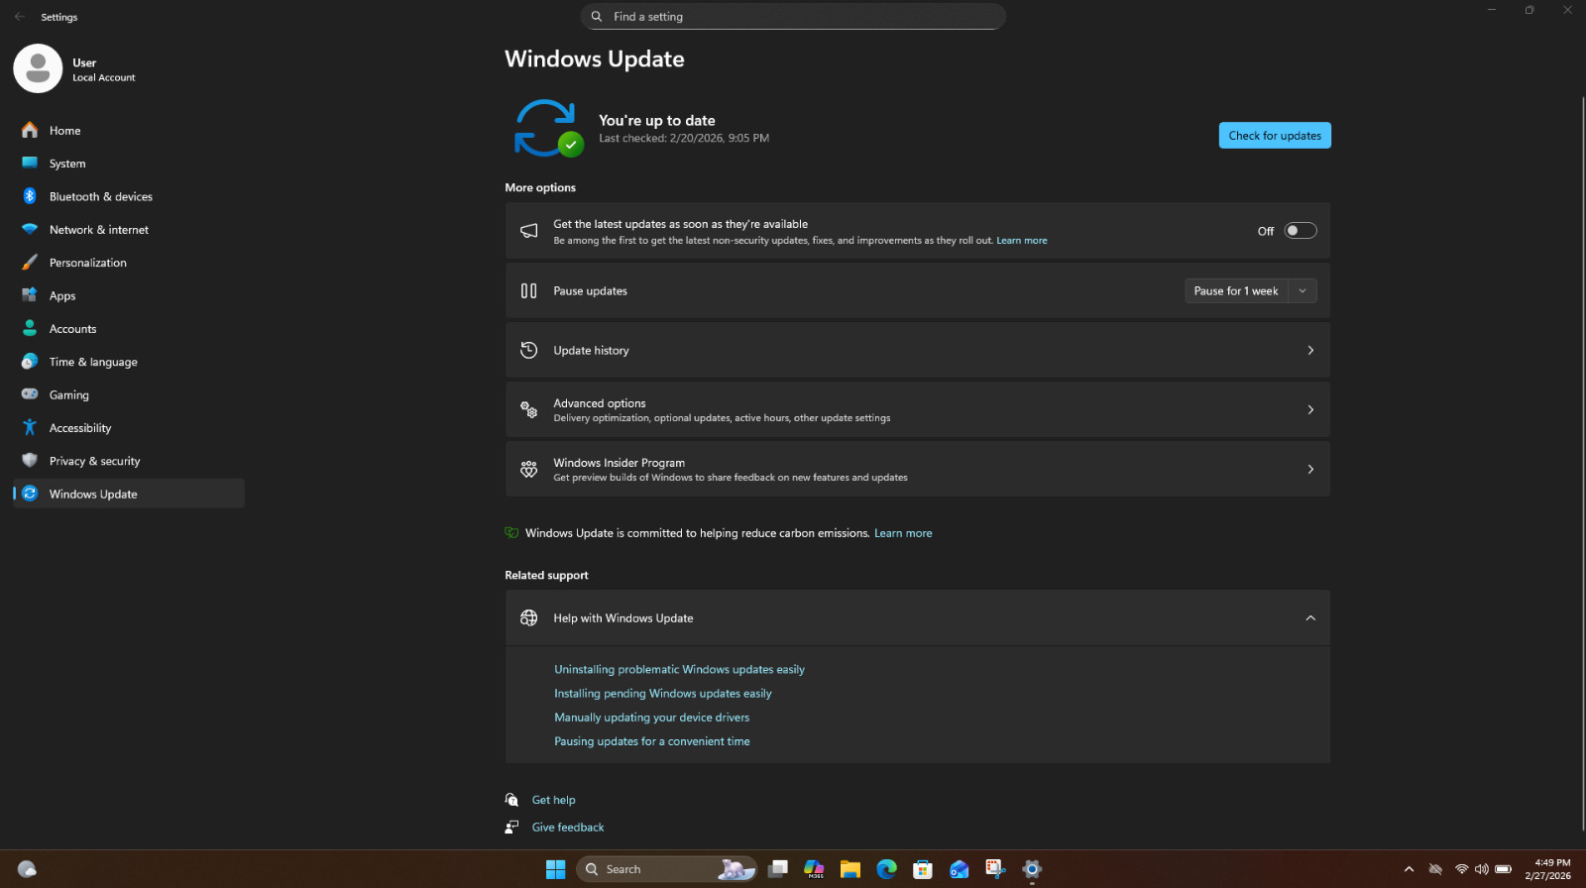The image size is (1586, 888).
Task: Click Learn more about carbon emissions
Action: [x=903, y=533]
